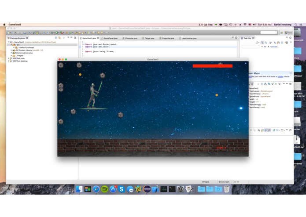Select the Task List view tab
Viewport: 306px width, 217px height.
pyautogui.click(x=247, y=38)
